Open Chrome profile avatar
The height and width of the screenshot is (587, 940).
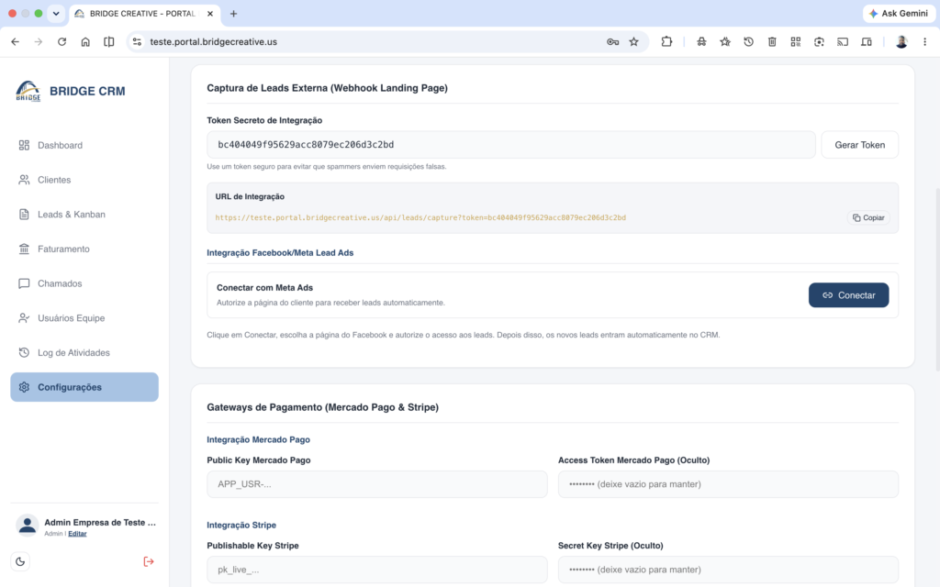point(901,42)
